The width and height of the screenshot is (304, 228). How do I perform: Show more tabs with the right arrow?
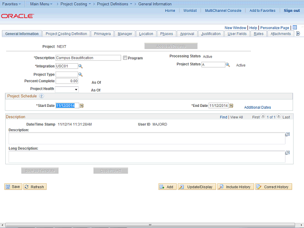coord(298,34)
